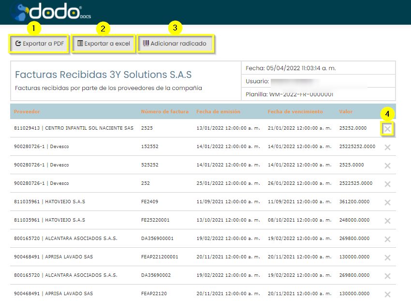Click value 25252.0000
411x301 pixels.
tap(353, 128)
